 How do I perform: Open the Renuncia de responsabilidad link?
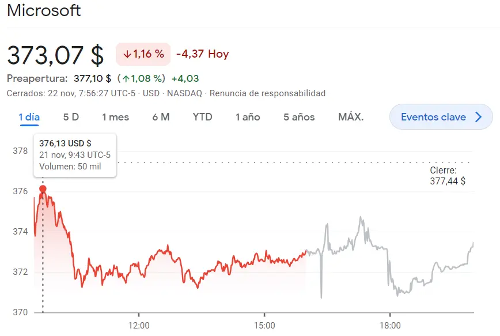tap(269, 93)
